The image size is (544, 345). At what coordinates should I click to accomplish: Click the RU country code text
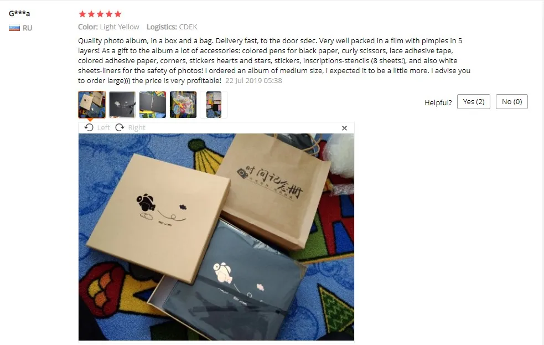tap(28, 28)
